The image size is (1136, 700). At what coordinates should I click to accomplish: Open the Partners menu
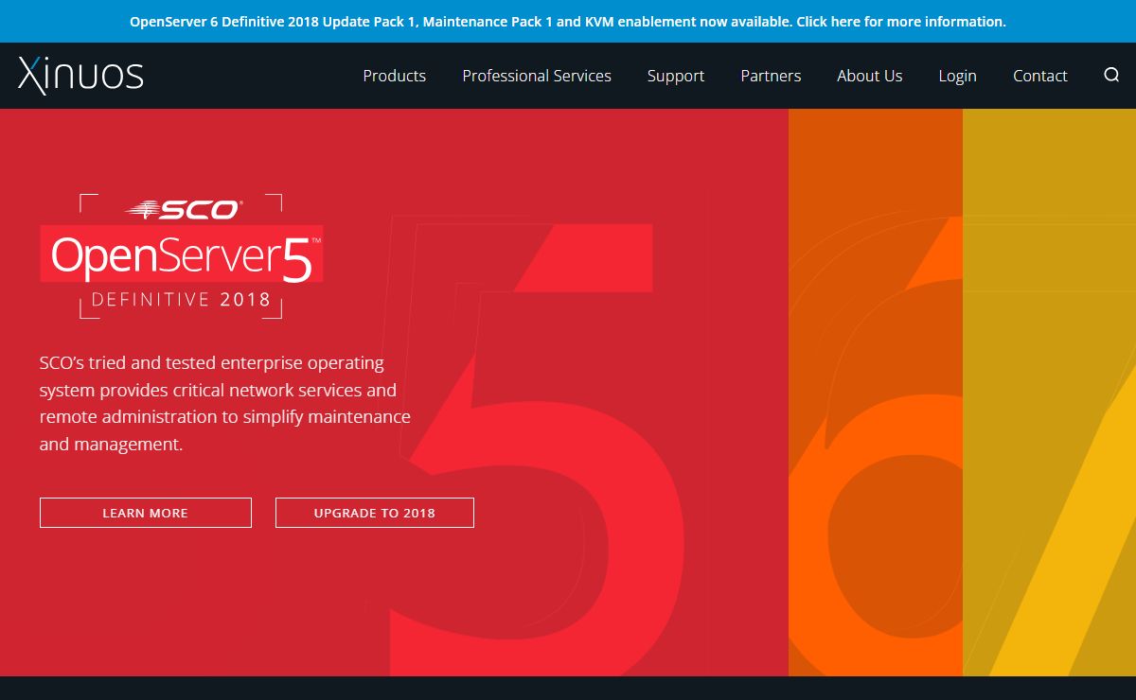(x=771, y=76)
